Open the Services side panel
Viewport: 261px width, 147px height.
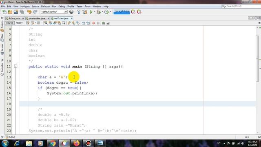(2, 49)
